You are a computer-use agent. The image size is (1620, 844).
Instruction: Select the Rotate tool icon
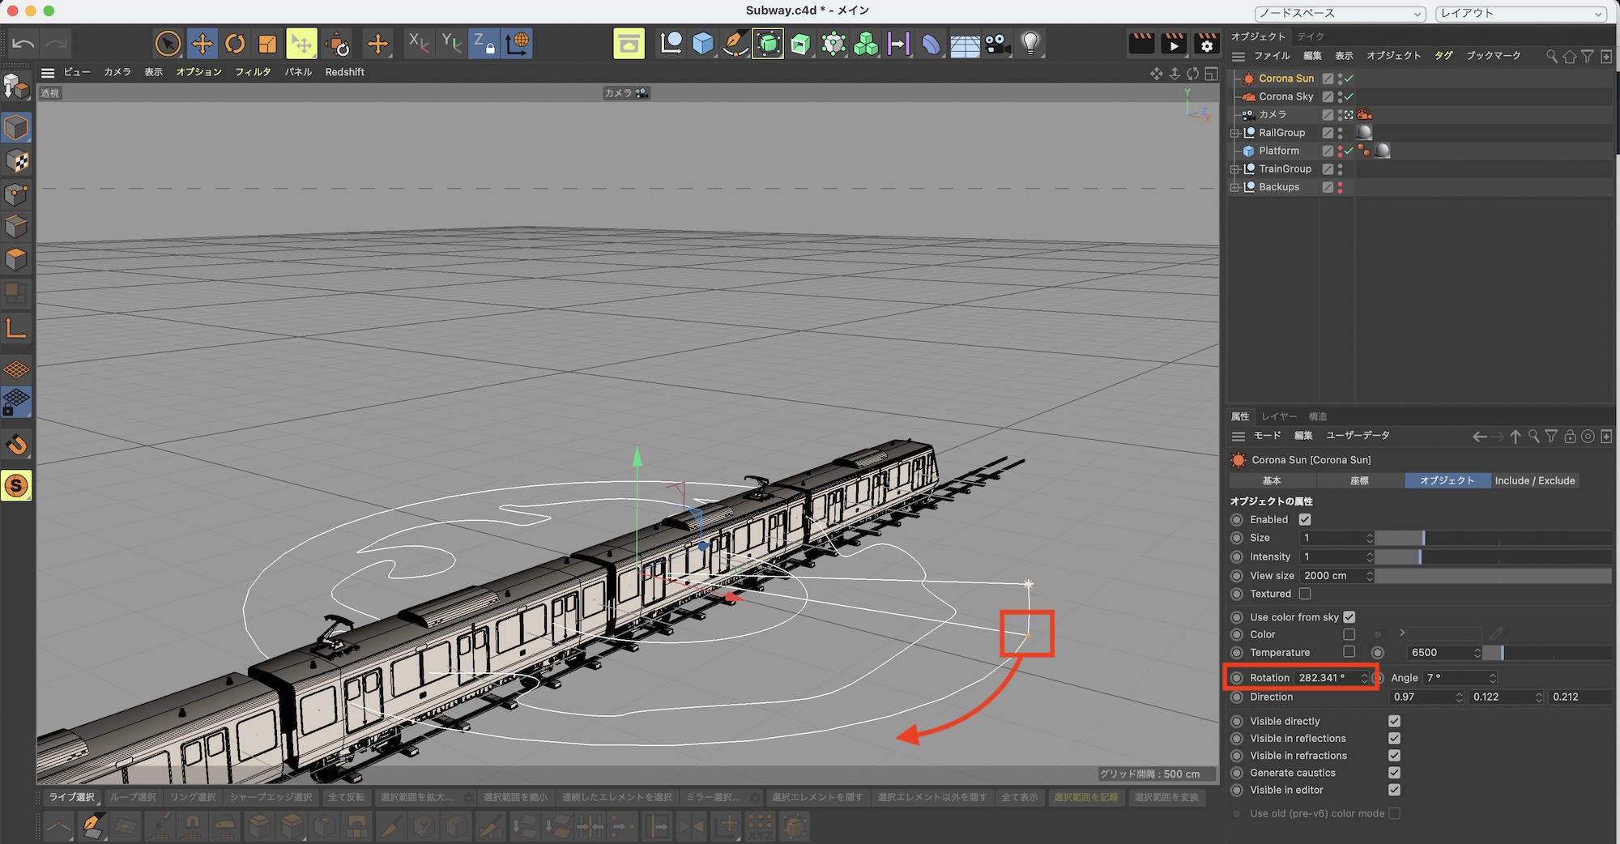[235, 43]
